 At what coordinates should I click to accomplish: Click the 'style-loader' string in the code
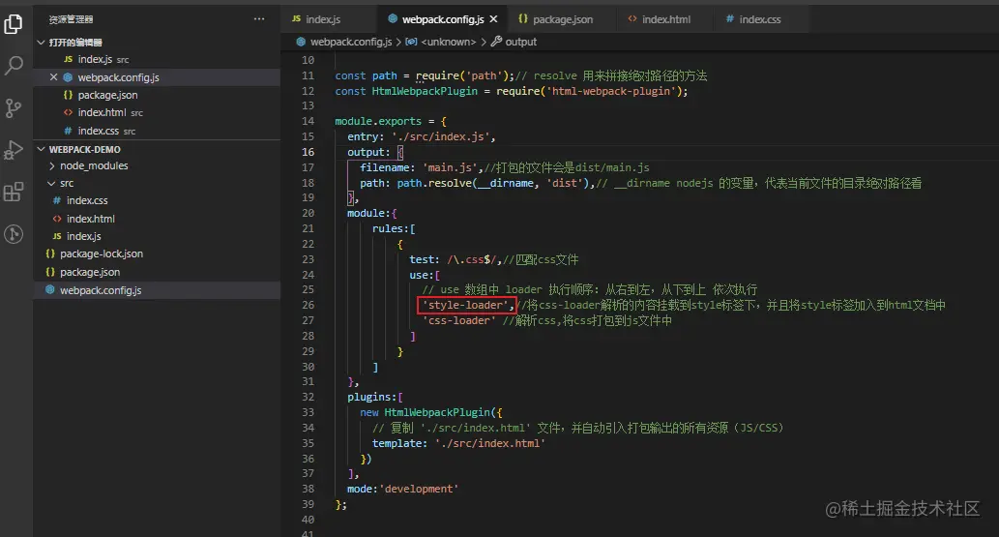click(464, 306)
